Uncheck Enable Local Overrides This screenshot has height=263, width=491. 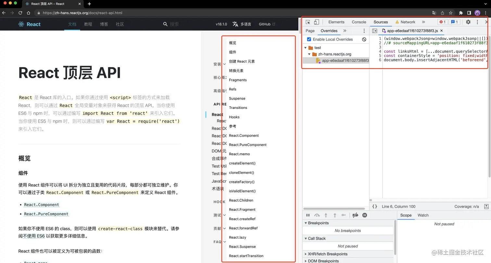point(309,39)
